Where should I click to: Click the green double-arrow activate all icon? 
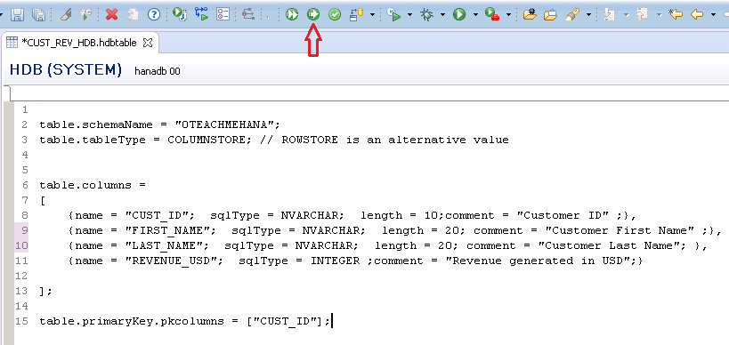click(292, 15)
